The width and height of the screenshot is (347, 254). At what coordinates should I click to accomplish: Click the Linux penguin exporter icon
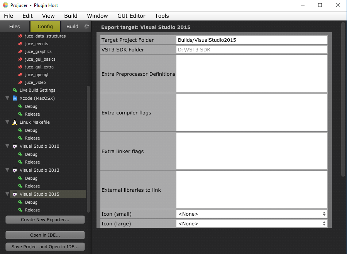point(15,122)
